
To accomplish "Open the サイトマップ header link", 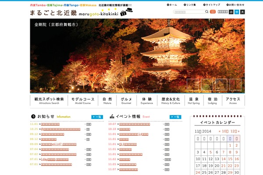I will (212, 5).
